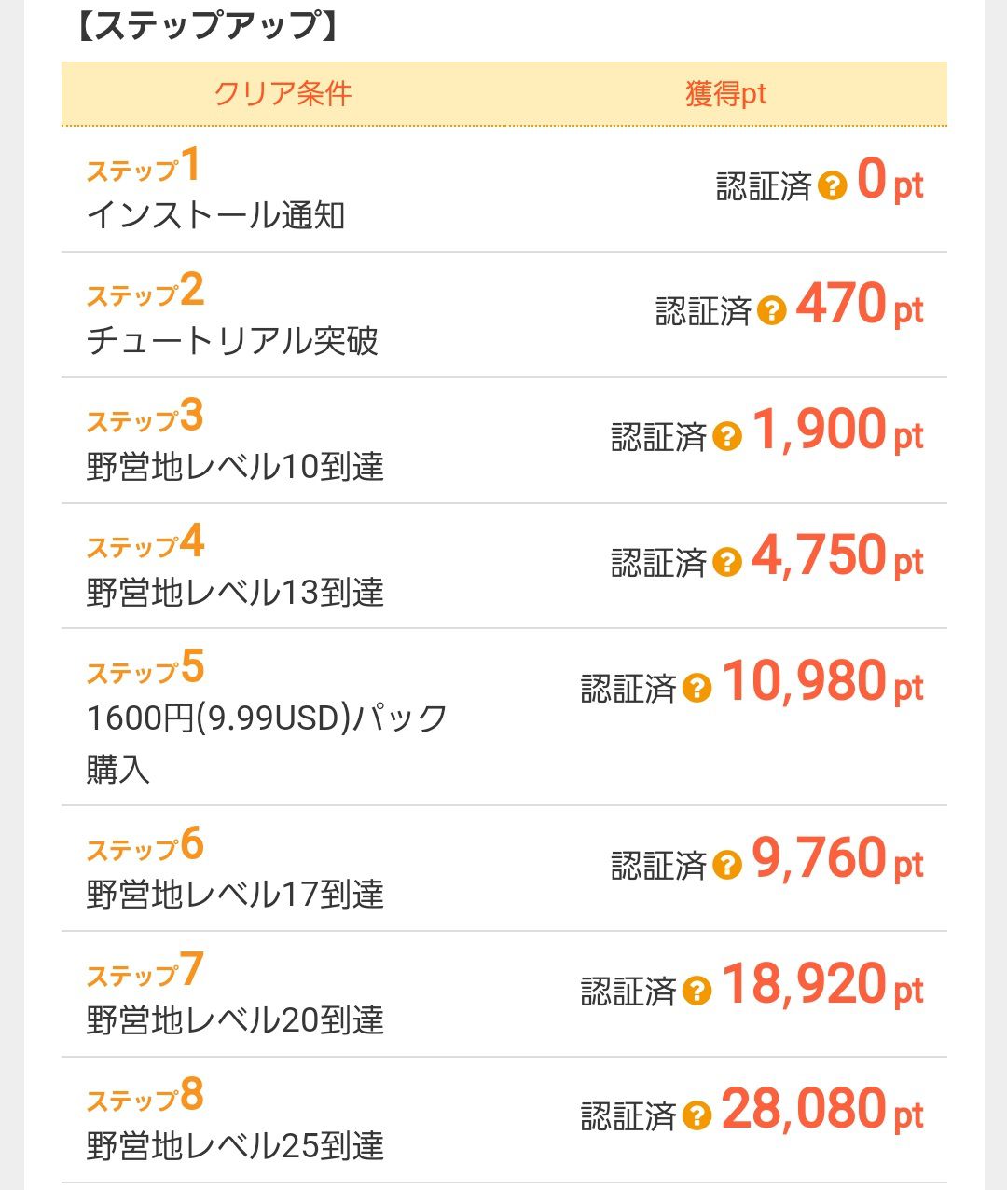Image resolution: width=1007 pixels, height=1190 pixels.
Task: Tap the help icon next to 4,750 pt
Action: (x=726, y=562)
